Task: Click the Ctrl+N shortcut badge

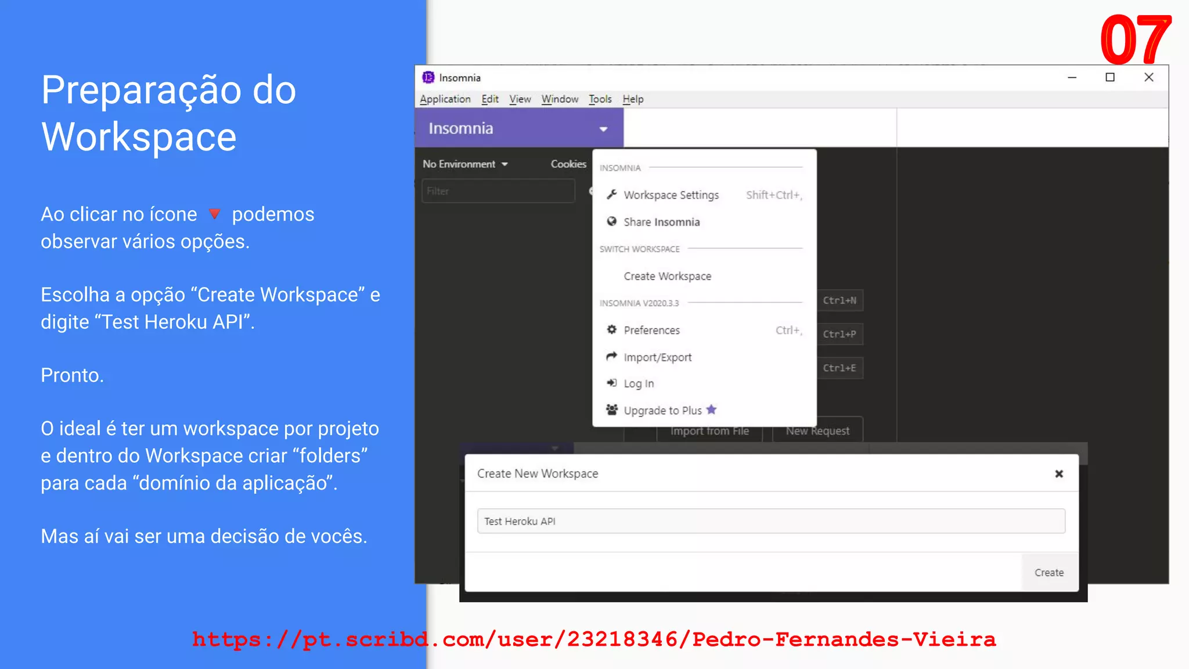Action: [x=839, y=300]
